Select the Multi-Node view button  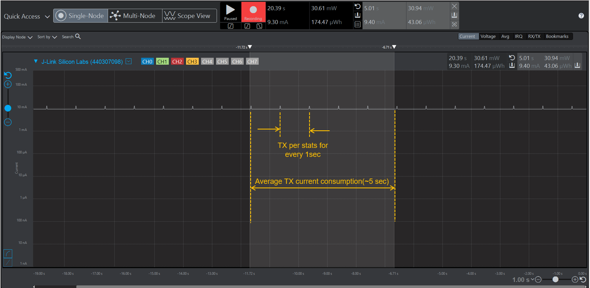tap(134, 16)
